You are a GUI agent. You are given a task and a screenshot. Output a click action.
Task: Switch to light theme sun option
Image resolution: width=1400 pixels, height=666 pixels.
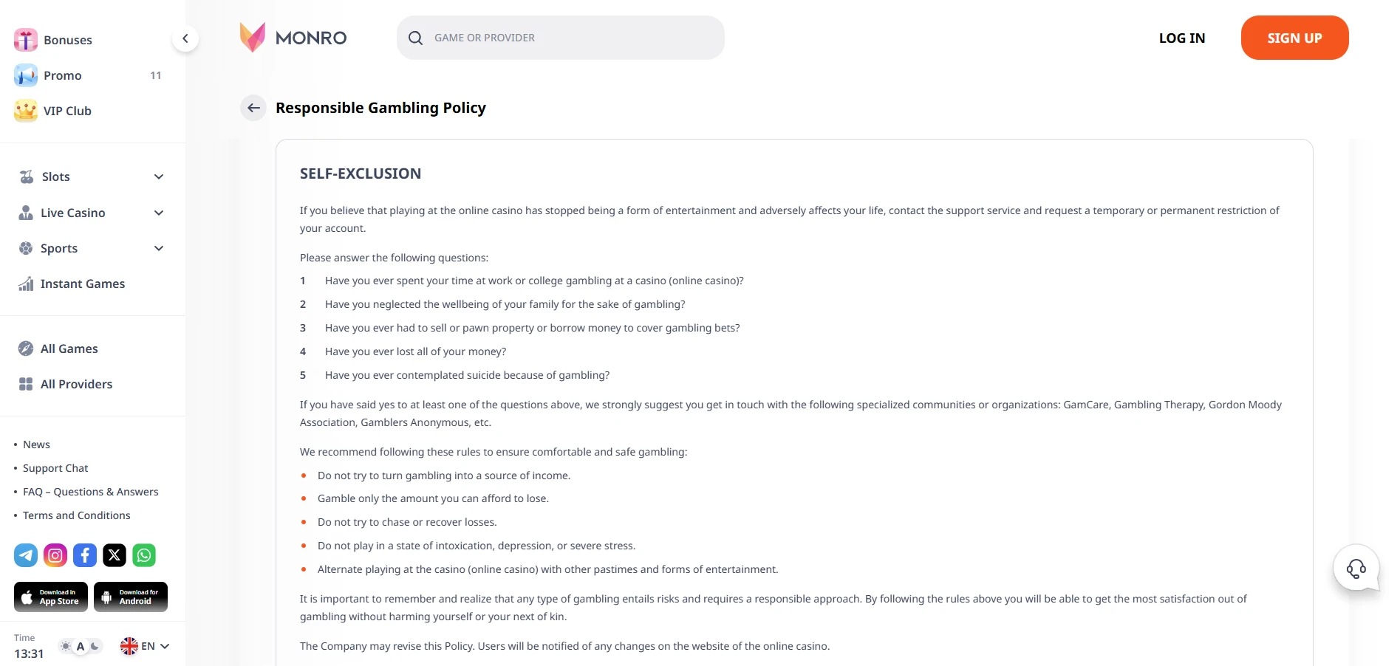66,646
